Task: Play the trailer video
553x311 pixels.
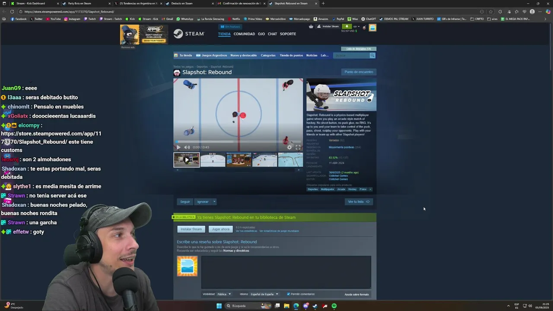Action: [178, 147]
